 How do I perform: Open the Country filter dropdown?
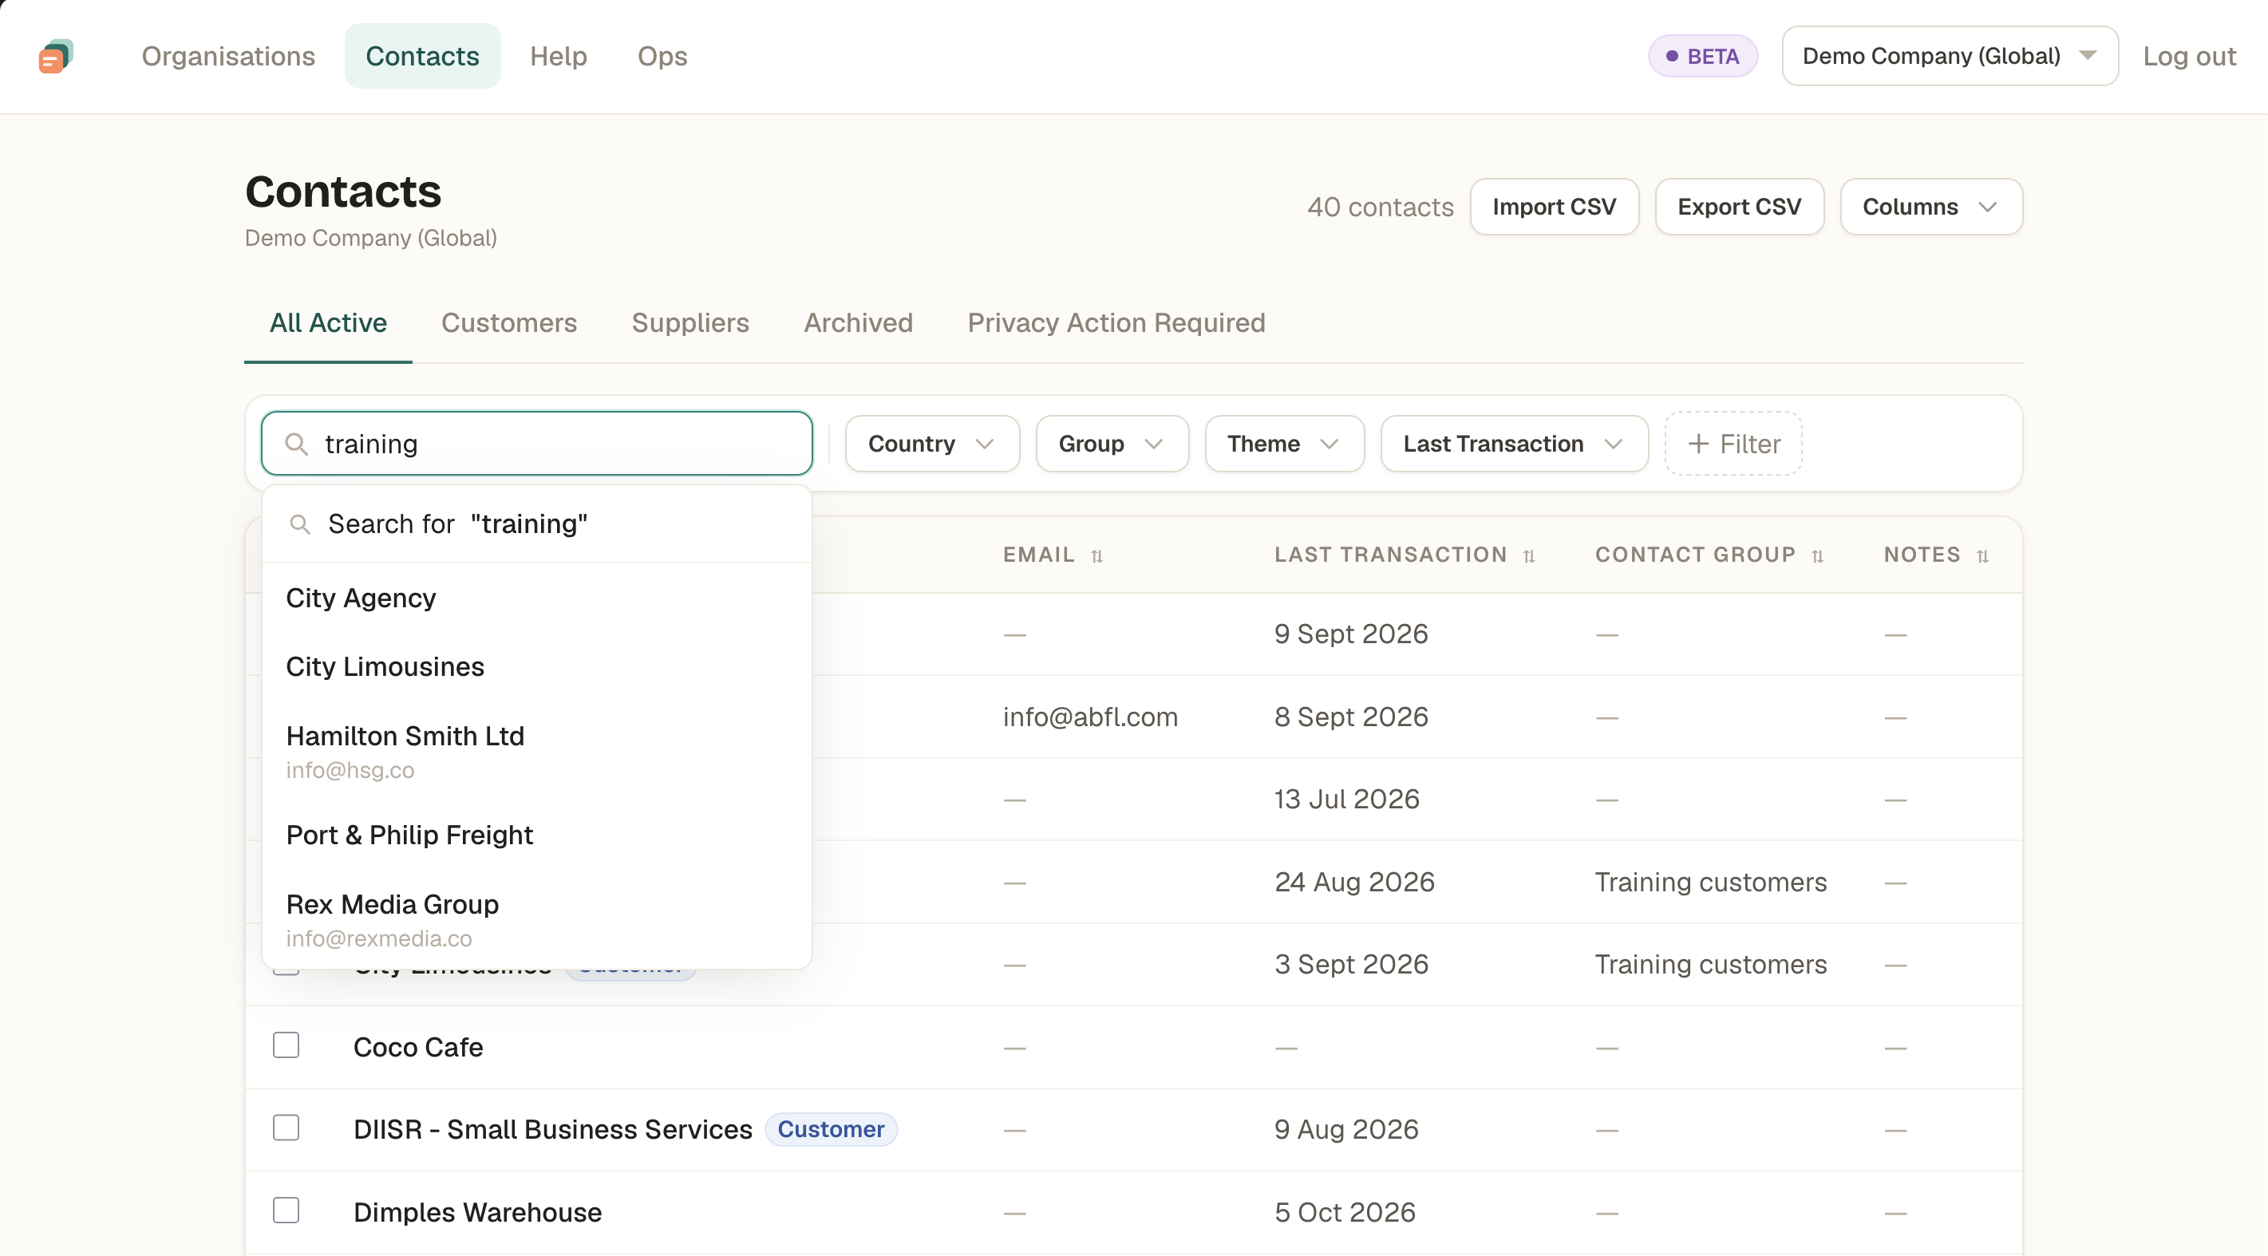pos(931,444)
